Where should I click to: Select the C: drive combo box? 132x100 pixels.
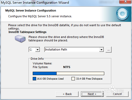click(34, 50)
